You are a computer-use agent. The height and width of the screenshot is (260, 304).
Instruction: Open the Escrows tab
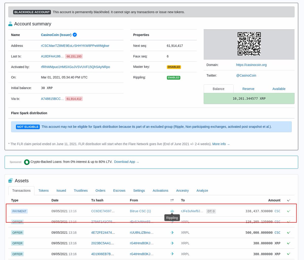pos(119,190)
